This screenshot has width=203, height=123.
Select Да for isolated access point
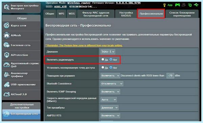(103, 67)
